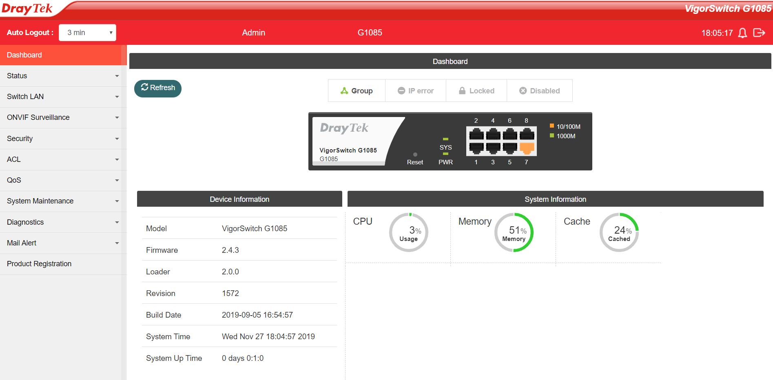Click the notification bell icon

pos(742,33)
